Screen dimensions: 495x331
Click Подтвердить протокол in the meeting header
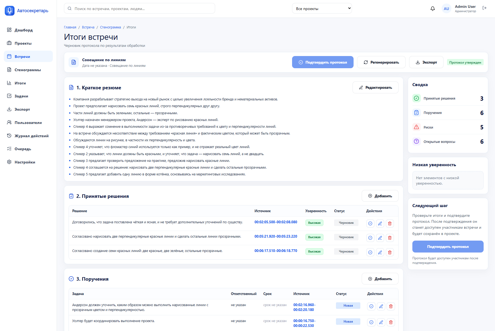coord(323,62)
